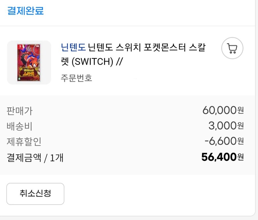The height and width of the screenshot is (220, 258).
Task: Click the 배송비 label
Action: click(19, 126)
